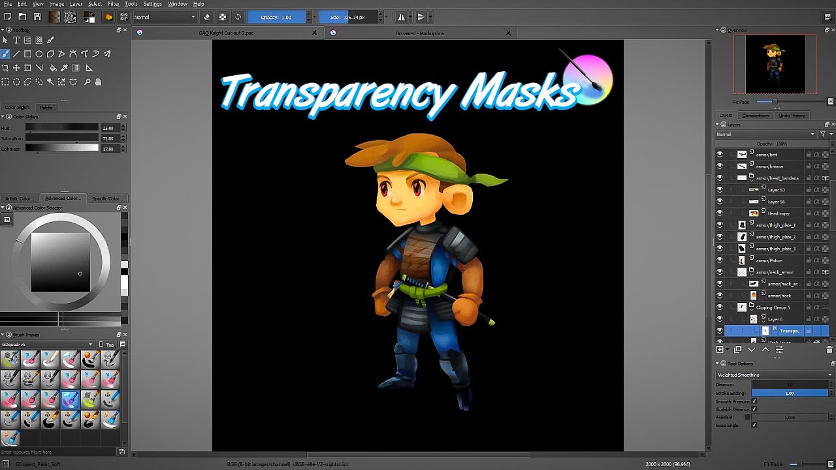Switch to the Undo History tab
836x470 pixels.
(x=792, y=116)
